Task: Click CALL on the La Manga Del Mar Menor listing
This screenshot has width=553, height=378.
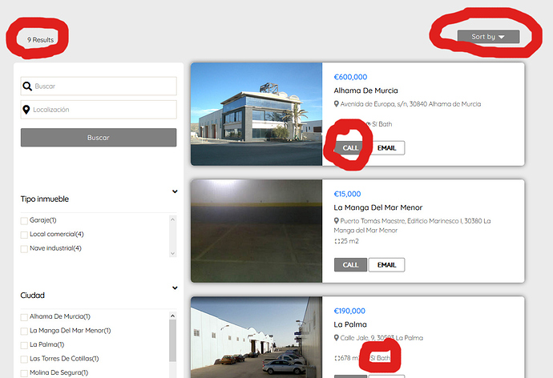Action: pyautogui.click(x=350, y=265)
